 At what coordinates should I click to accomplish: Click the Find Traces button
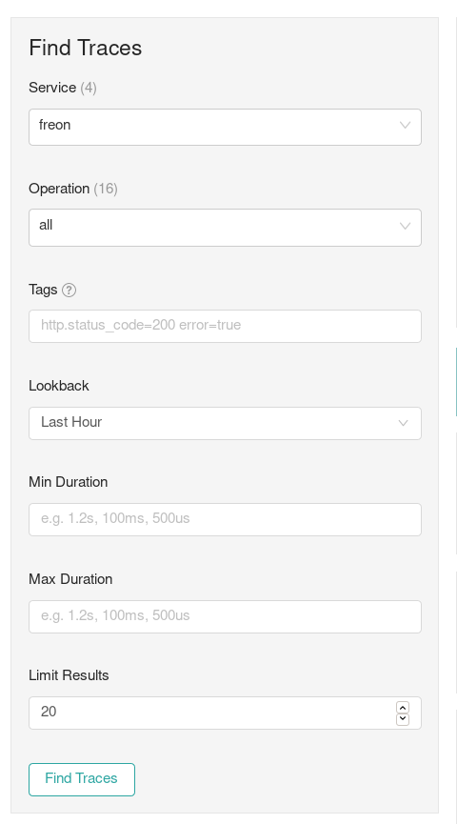pos(82,779)
